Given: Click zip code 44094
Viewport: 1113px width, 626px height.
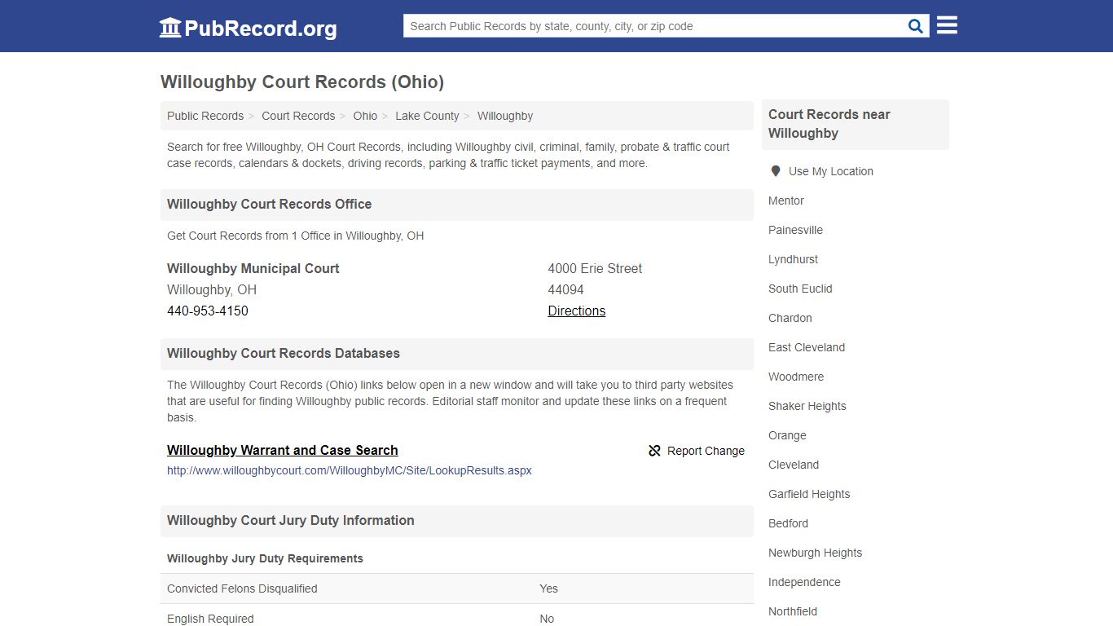Looking at the screenshot, I should click(x=565, y=289).
